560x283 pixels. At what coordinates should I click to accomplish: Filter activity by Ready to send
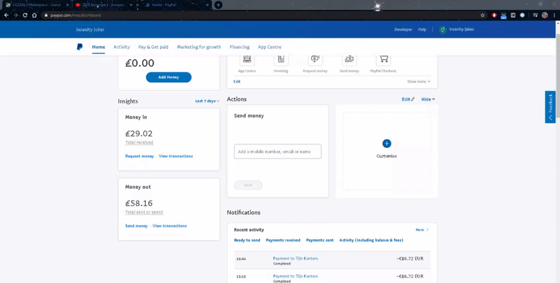tap(247, 240)
